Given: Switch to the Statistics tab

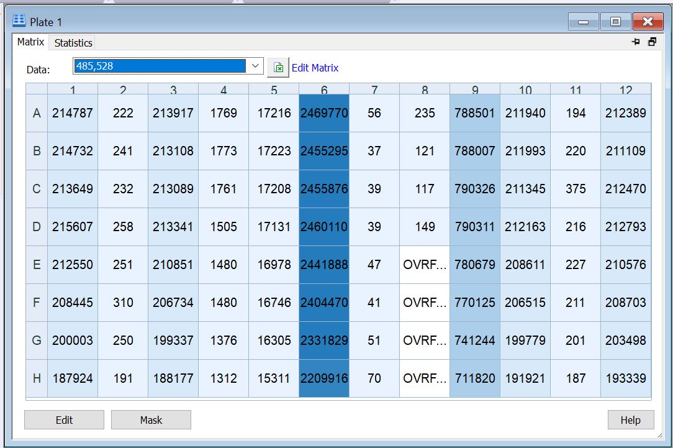Looking at the screenshot, I should pyautogui.click(x=73, y=43).
